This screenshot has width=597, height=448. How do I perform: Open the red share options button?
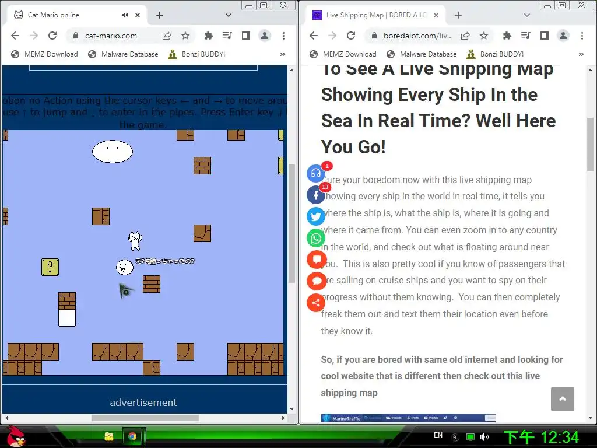coord(316,303)
